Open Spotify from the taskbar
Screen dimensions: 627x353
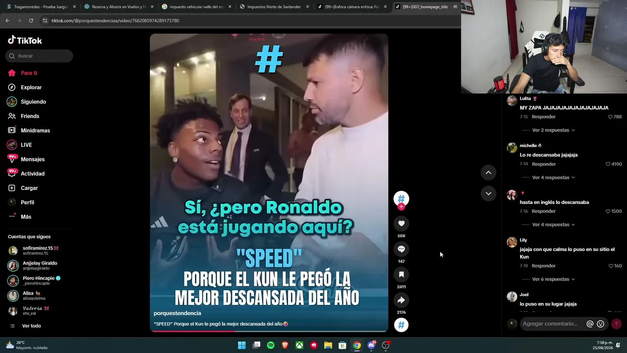pos(270,345)
